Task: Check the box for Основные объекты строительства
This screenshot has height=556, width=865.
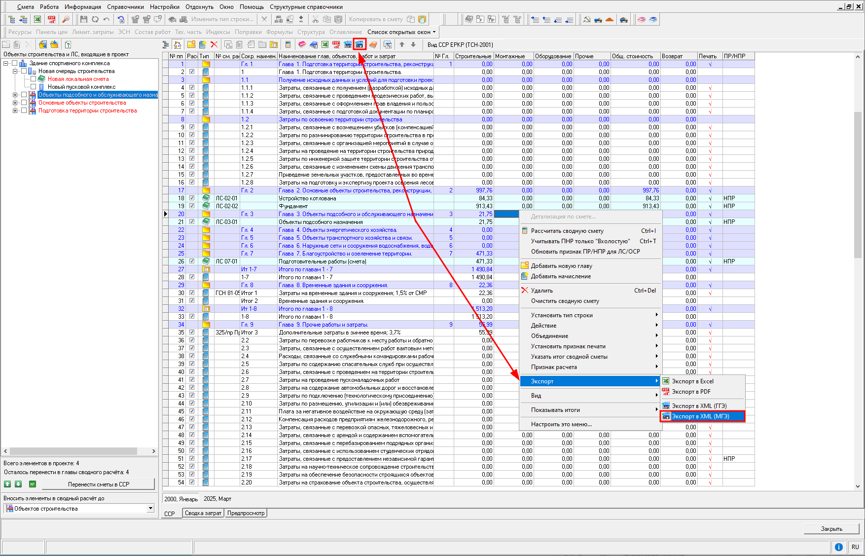Action: 24,103
